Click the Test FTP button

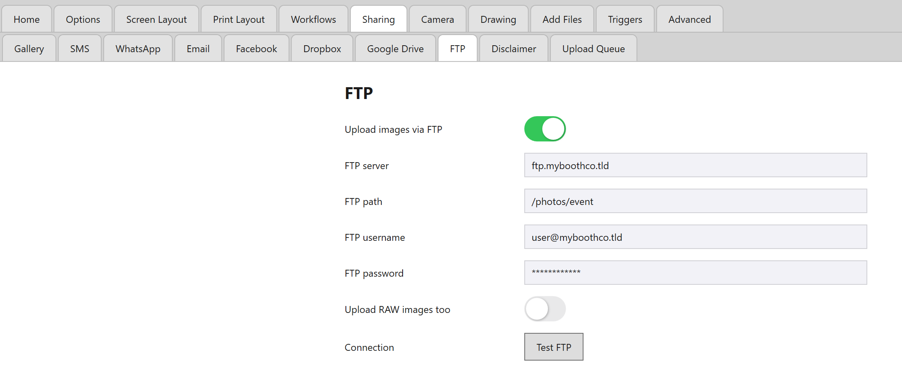click(554, 347)
